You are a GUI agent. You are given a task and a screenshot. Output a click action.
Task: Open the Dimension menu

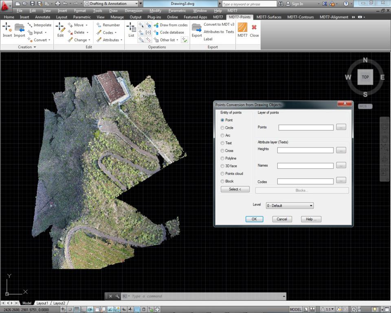tap(134, 11)
